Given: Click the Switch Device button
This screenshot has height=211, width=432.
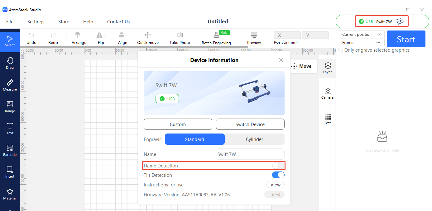Looking at the screenshot, I should (250, 124).
